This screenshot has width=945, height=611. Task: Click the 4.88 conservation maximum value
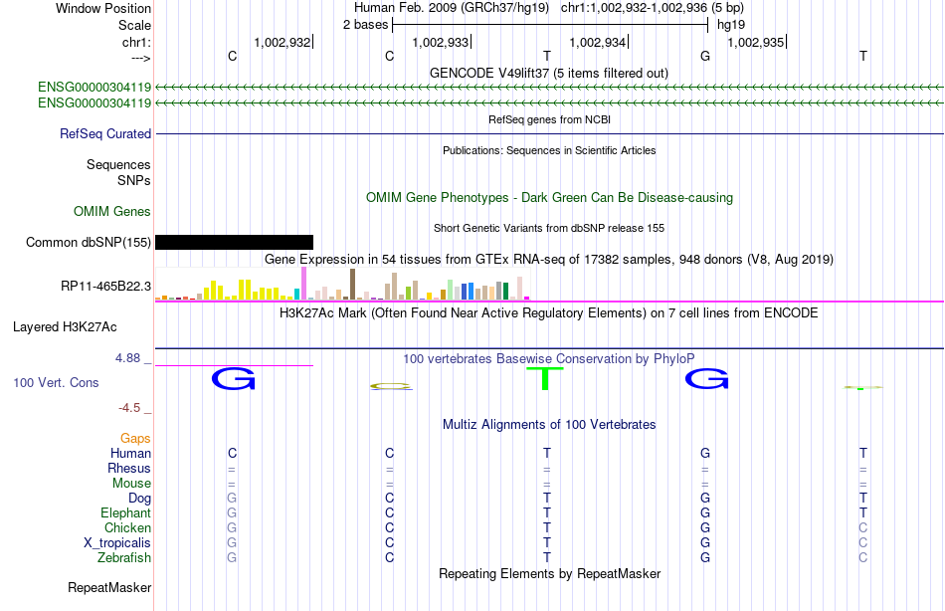127,358
